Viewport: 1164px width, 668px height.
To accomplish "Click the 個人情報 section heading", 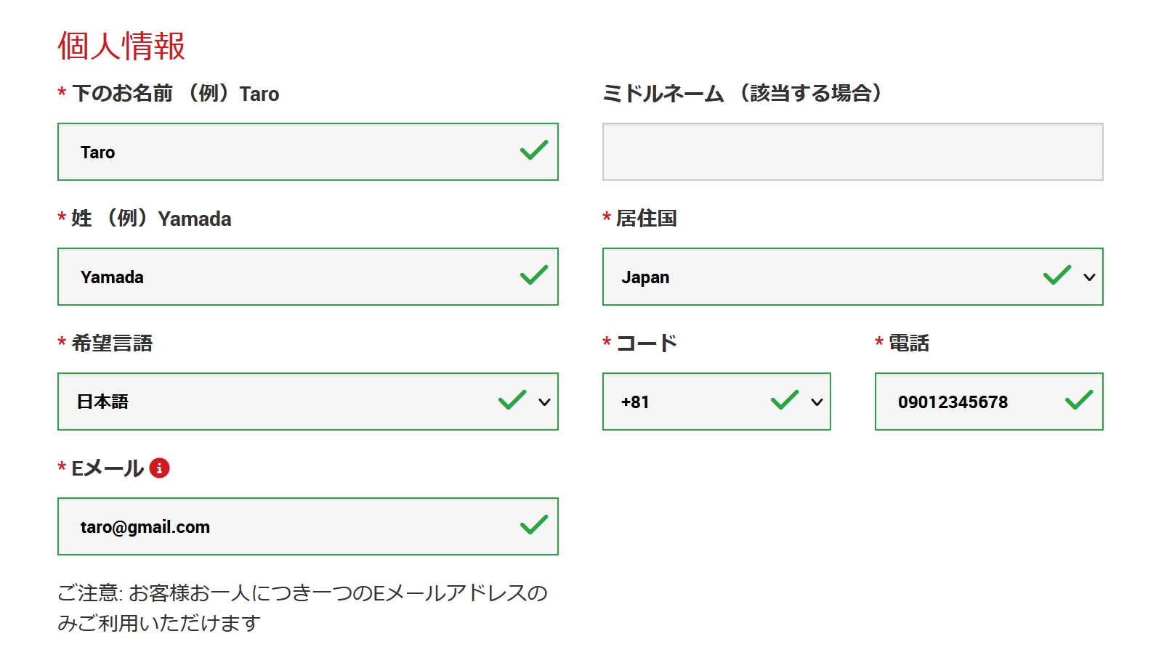I will [x=121, y=46].
